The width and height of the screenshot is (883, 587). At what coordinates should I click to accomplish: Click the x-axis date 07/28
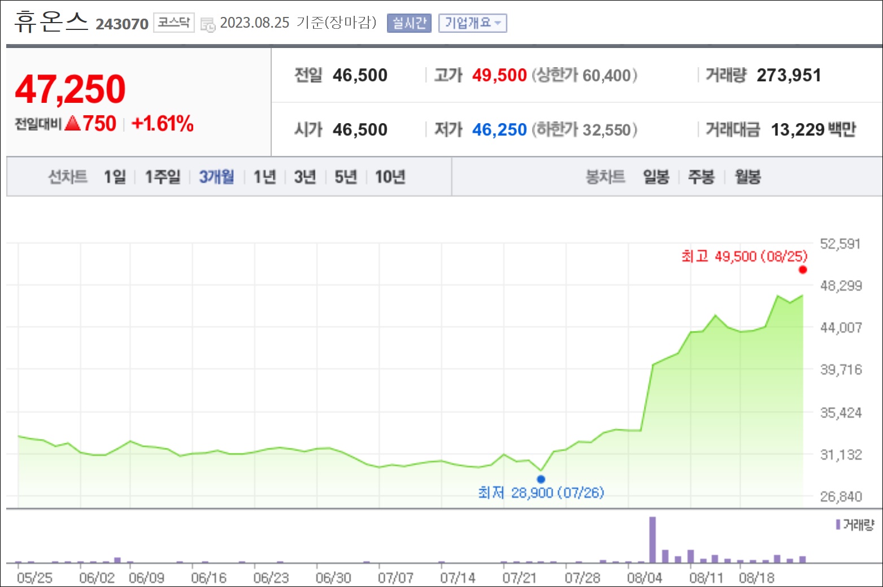tap(582, 578)
